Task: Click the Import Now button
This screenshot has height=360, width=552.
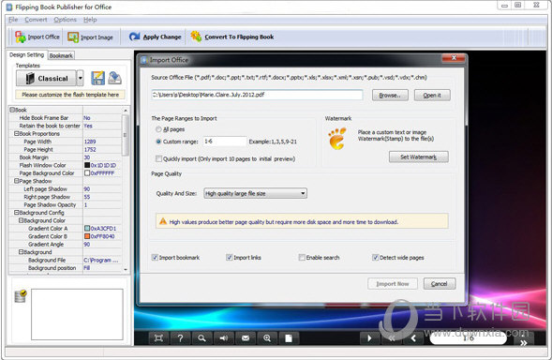Action: point(393,284)
